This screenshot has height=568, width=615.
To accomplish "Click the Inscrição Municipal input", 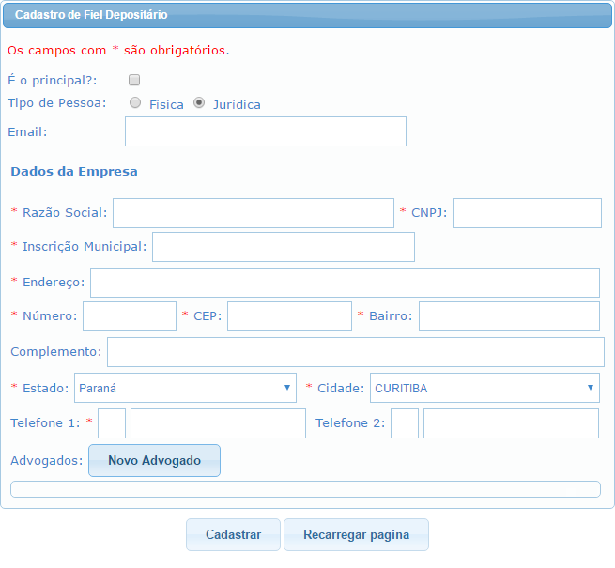I will tap(283, 247).
